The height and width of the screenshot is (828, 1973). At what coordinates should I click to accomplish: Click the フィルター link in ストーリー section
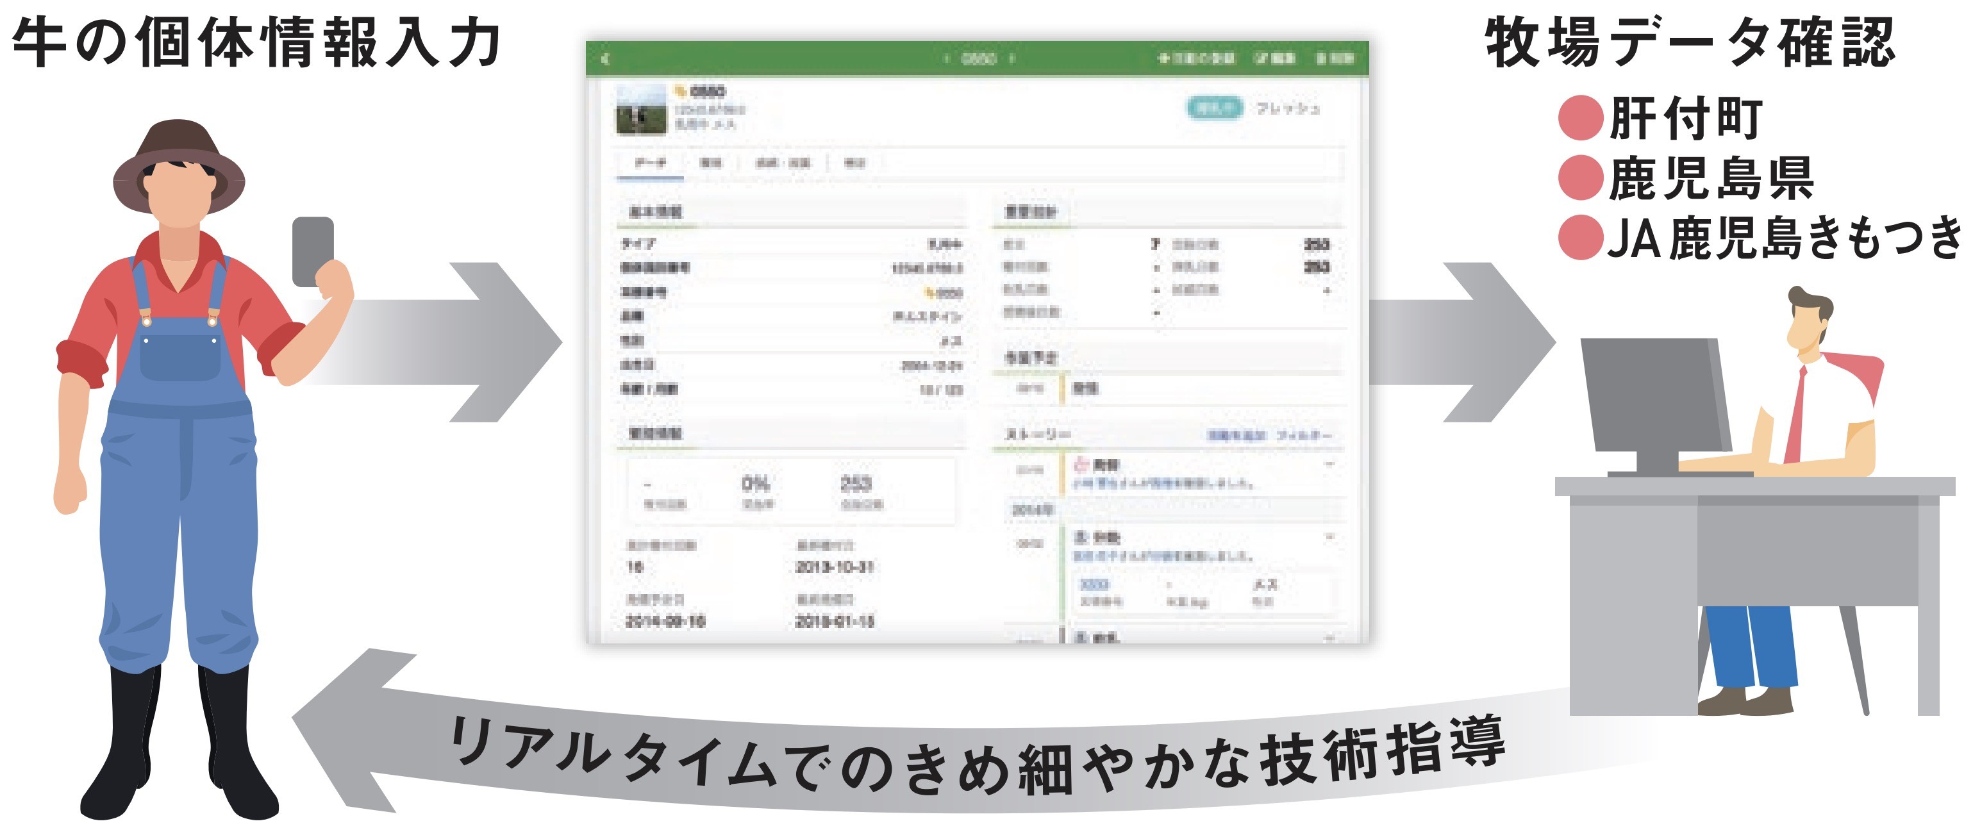pos(1304,435)
